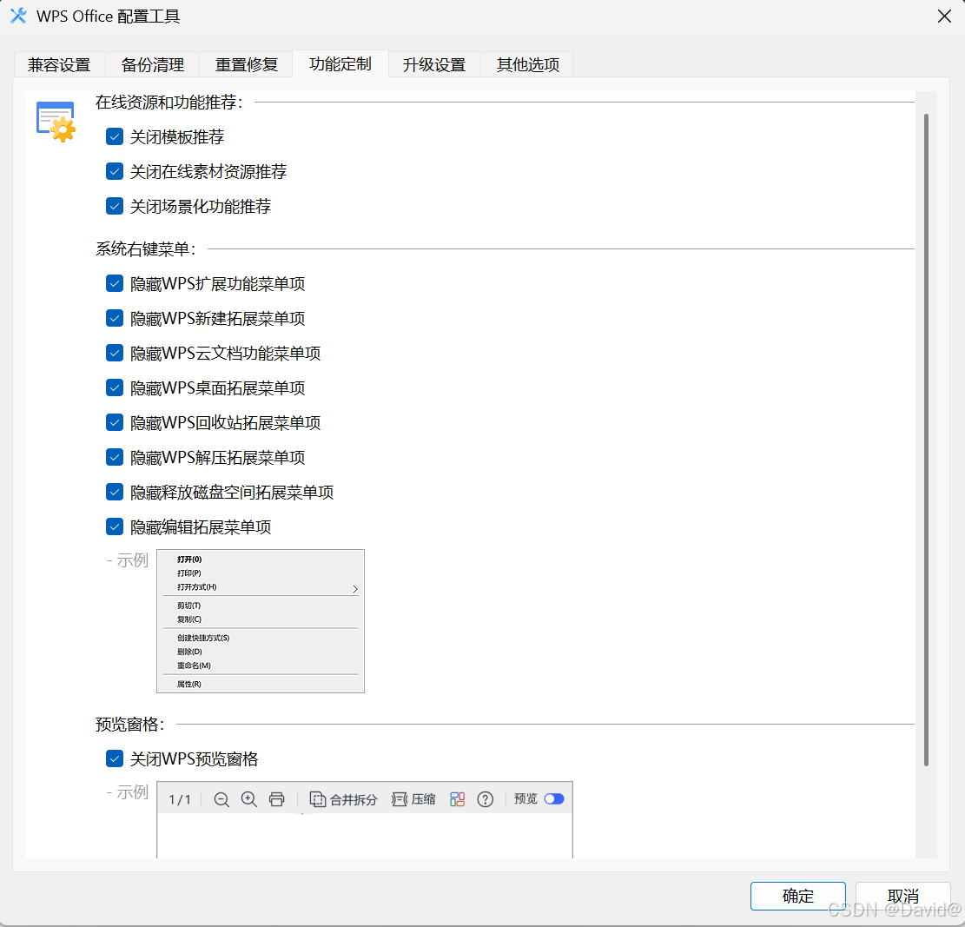Uncheck 关闭模板推荐 checkbox
Screen dimensions: 965x927
[115, 136]
